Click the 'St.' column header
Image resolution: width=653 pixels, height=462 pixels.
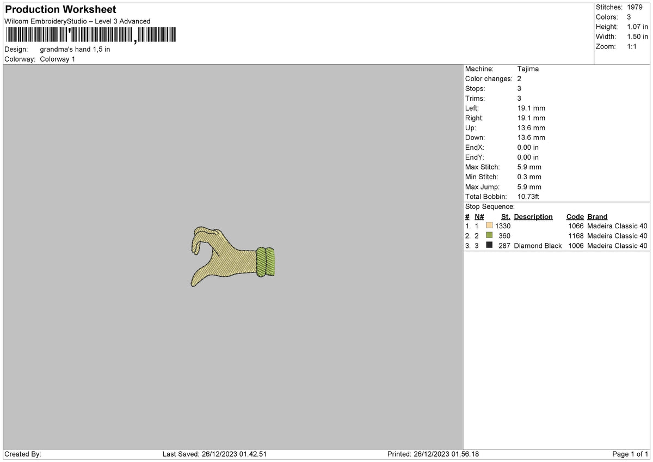coord(506,216)
